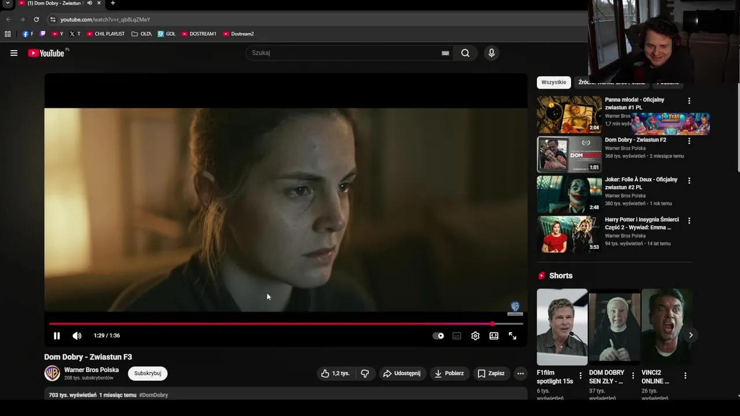The width and height of the screenshot is (740, 416).
Task: Click the browser address bar URL
Action: point(105,20)
